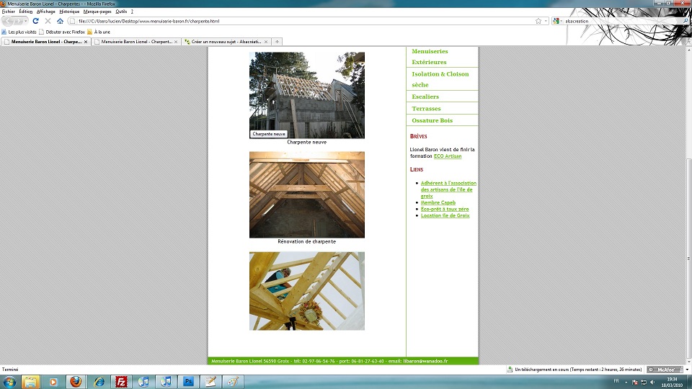Click the network tray icon
Screen dimensions: 692x389
pyautogui.click(x=644, y=382)
